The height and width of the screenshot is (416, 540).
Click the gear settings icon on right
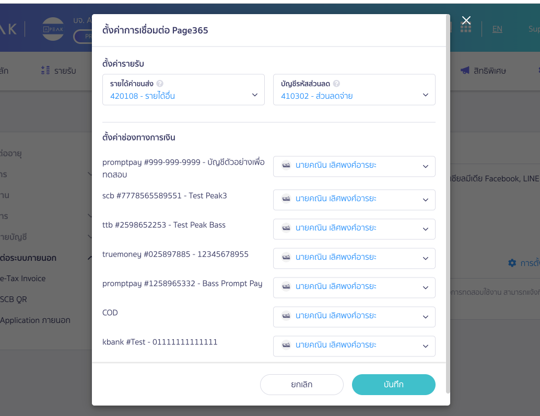click(x=512, y=263)
